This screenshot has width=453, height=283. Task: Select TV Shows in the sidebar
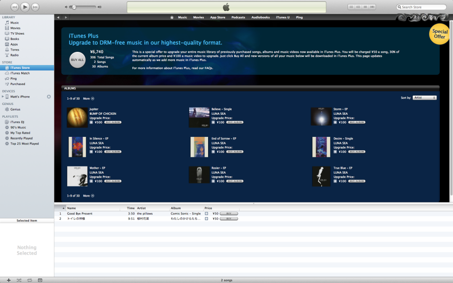(x=17, y=34)
